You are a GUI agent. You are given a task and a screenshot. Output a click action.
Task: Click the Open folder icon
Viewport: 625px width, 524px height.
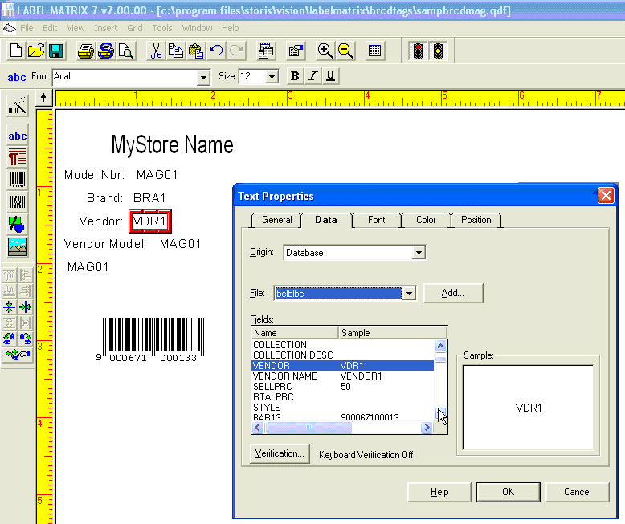[x=36, y=51]
